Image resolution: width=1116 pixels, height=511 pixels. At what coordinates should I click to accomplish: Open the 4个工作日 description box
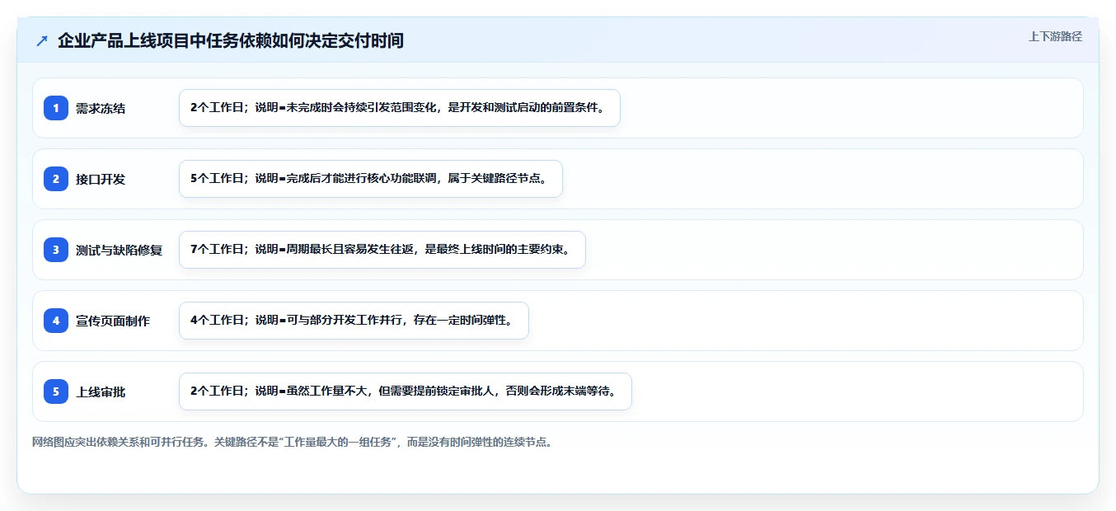click(354, 321)
